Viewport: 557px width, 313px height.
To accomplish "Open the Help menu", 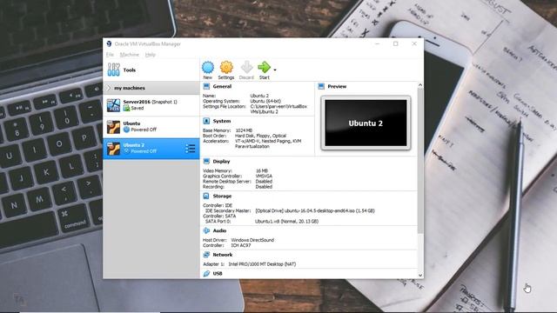I will point(151,55).
